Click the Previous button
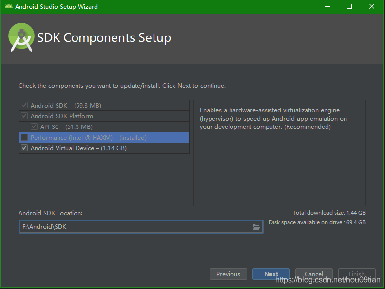 tap(228, 274)
